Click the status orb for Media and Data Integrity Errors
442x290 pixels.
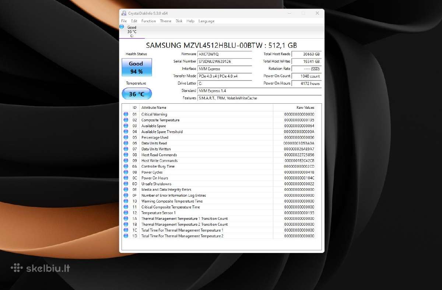pos(126,190)
